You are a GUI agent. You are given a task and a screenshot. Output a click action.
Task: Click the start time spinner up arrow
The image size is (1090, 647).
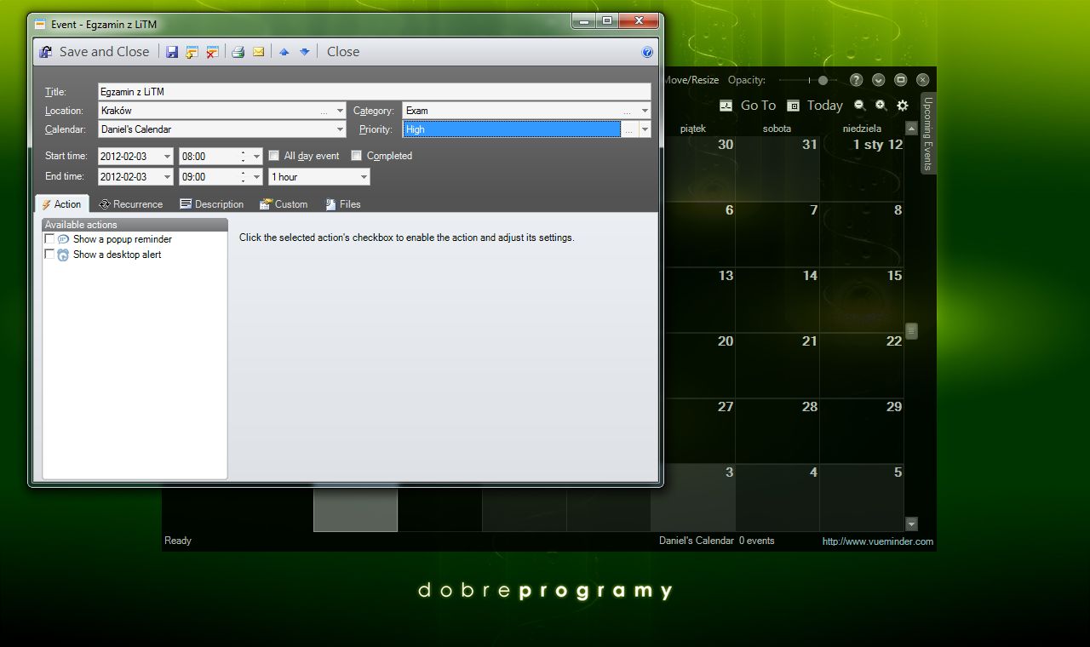244,153
